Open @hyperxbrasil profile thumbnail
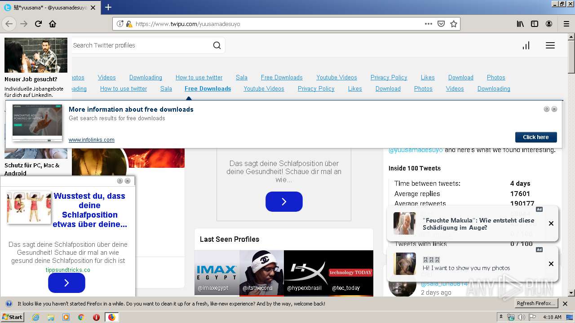The image size is (575, 323). pos(306,273)
